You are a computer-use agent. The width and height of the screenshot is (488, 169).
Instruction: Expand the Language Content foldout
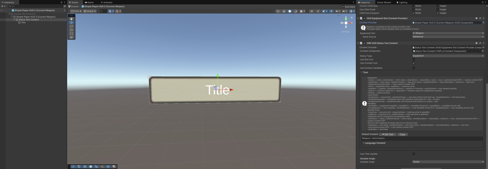point(363,143)
